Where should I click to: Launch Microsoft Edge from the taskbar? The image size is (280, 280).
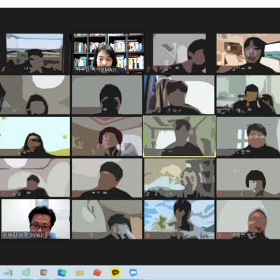point(62,272)
